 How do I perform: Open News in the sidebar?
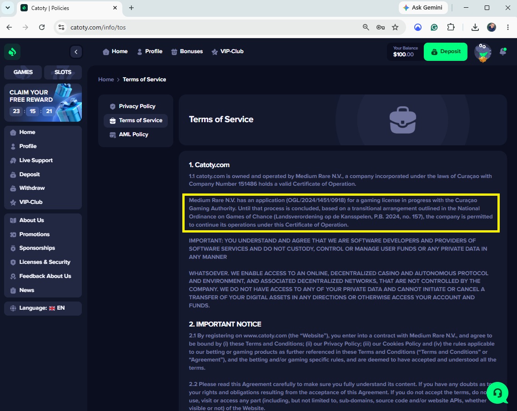[43, 290]
